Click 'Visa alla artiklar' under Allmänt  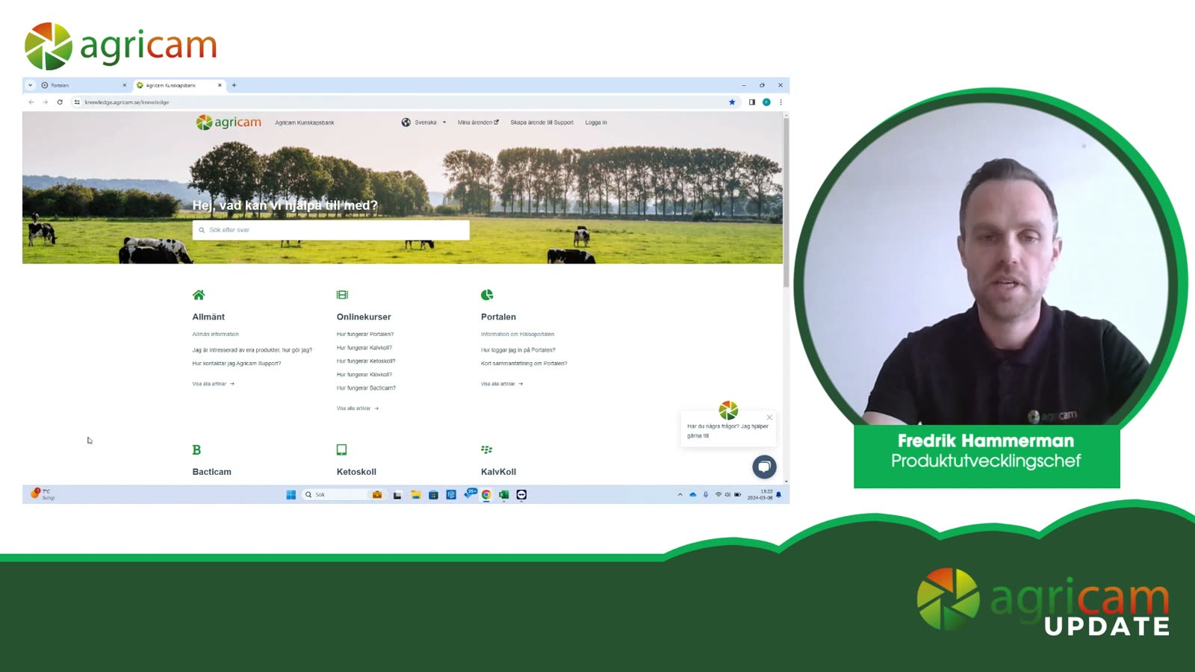point(214,384)
